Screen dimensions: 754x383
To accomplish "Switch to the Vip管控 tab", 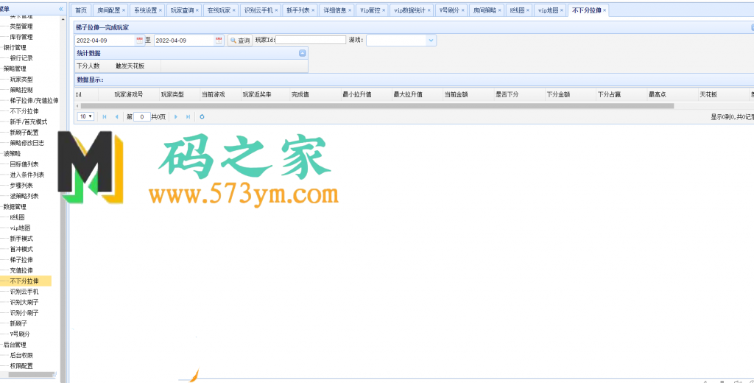I will pyautogui.click(x=370, y=10).
